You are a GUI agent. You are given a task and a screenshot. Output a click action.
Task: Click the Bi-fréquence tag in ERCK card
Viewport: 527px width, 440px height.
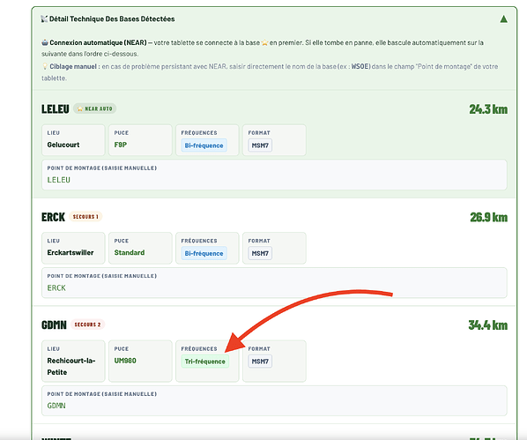click(204, 253)
